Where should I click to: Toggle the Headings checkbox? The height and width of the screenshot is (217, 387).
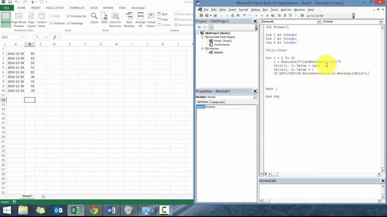[68, 23]
